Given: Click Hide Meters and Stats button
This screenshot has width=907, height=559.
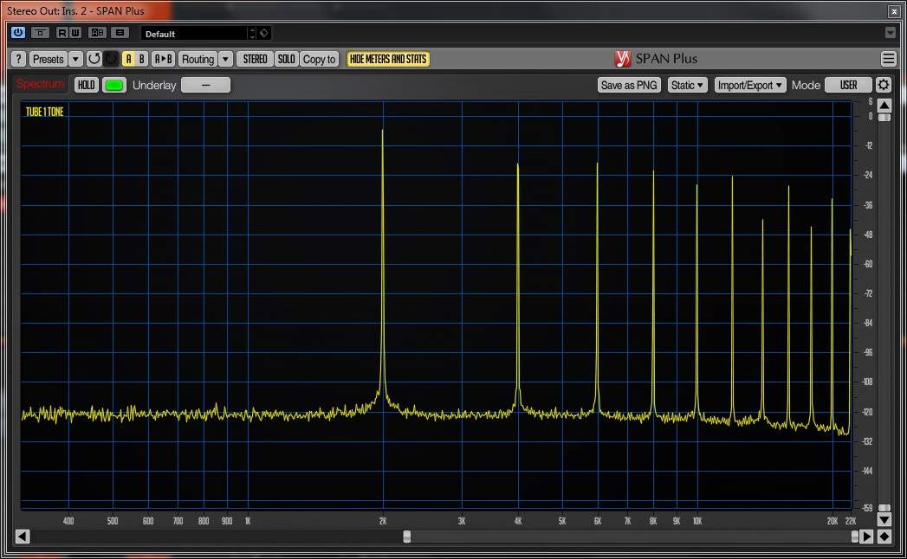Looking at the screenshot, I should tap(388, 59).
